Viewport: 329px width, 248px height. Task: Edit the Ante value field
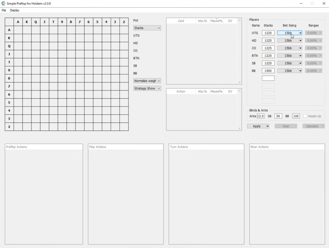261,116
